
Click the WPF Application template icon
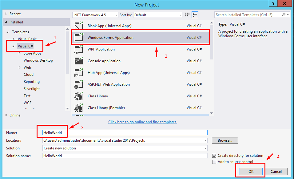[79, 49]
